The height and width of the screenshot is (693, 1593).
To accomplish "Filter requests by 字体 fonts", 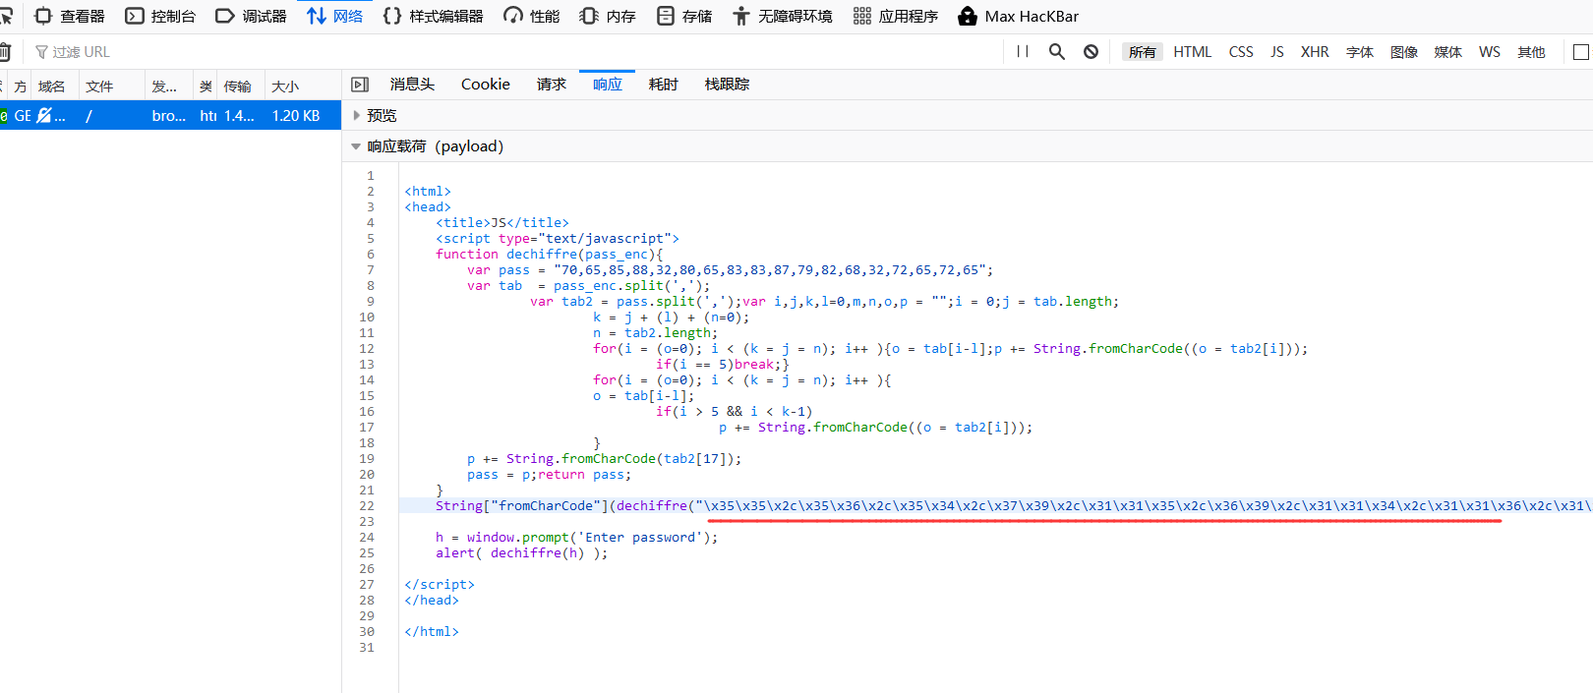I will [x=1360, y=52].
